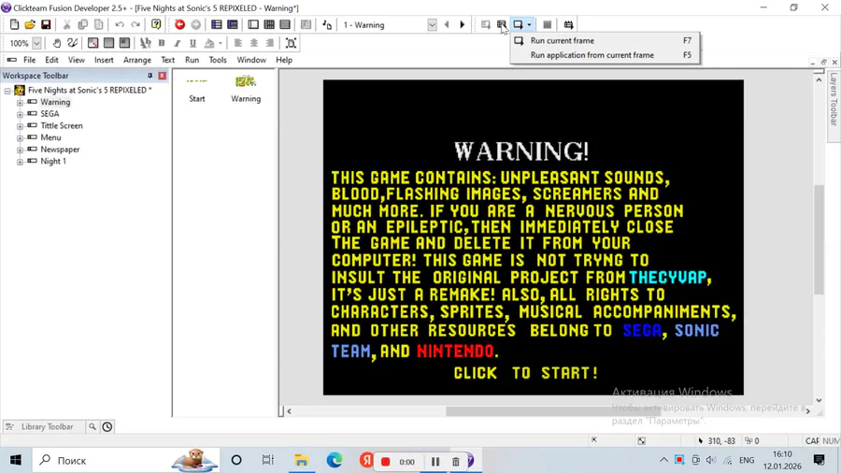Open the Tools menu
Viewport: 841px width, 473px height.
(x=218, y=60)
